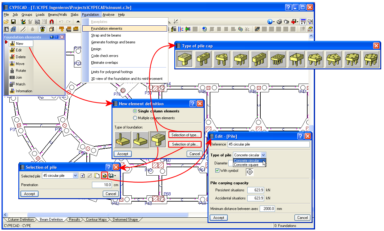The width and height of the screenshot is (384, 231).
Task: Click the edit pile icon outlined red
Action: coord(104,176)
